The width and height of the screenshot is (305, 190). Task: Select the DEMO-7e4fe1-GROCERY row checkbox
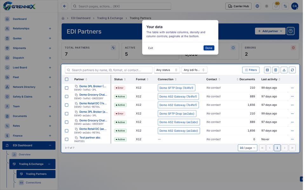[x=66, y=96]
